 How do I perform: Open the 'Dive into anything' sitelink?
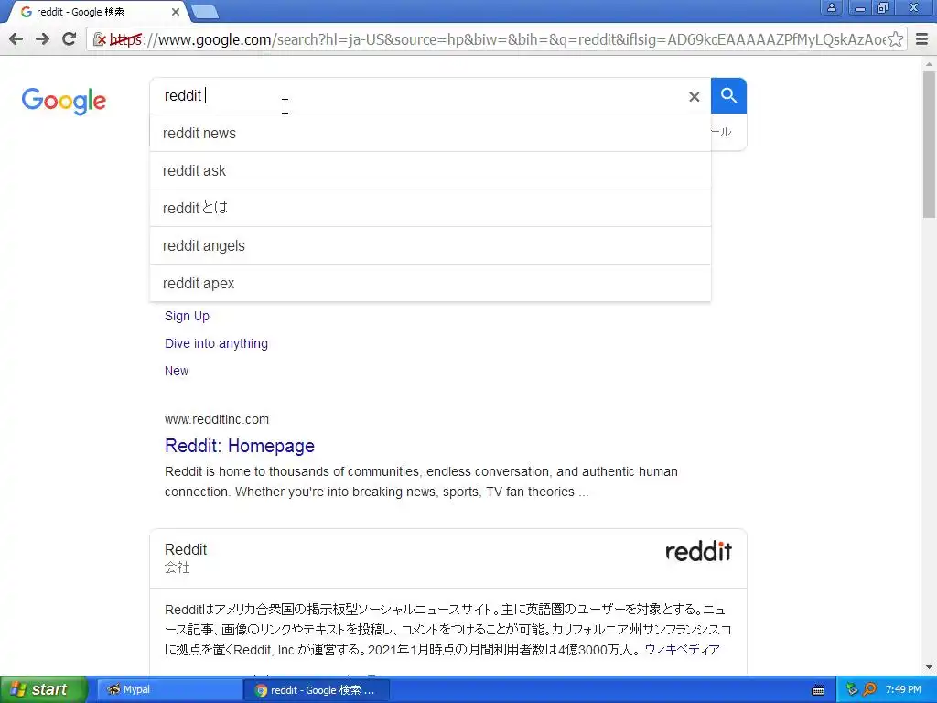[x=216, y=343]
